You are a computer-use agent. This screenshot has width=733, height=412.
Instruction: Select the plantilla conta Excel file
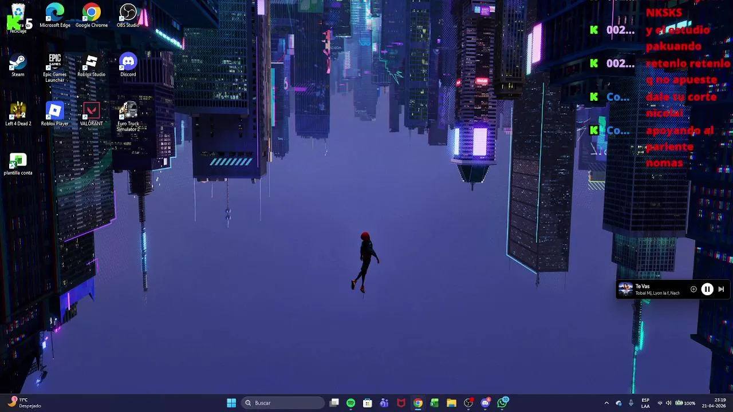pos(18,164)
